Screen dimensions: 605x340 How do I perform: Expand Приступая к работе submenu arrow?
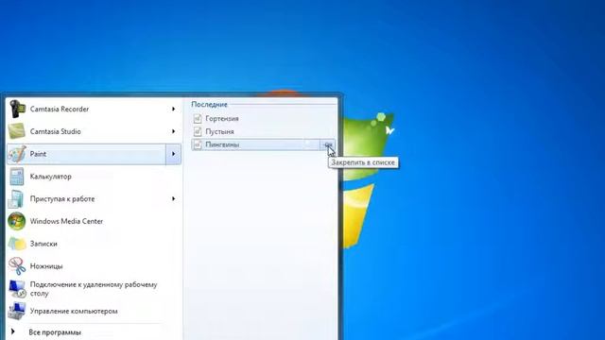[173, 199]
